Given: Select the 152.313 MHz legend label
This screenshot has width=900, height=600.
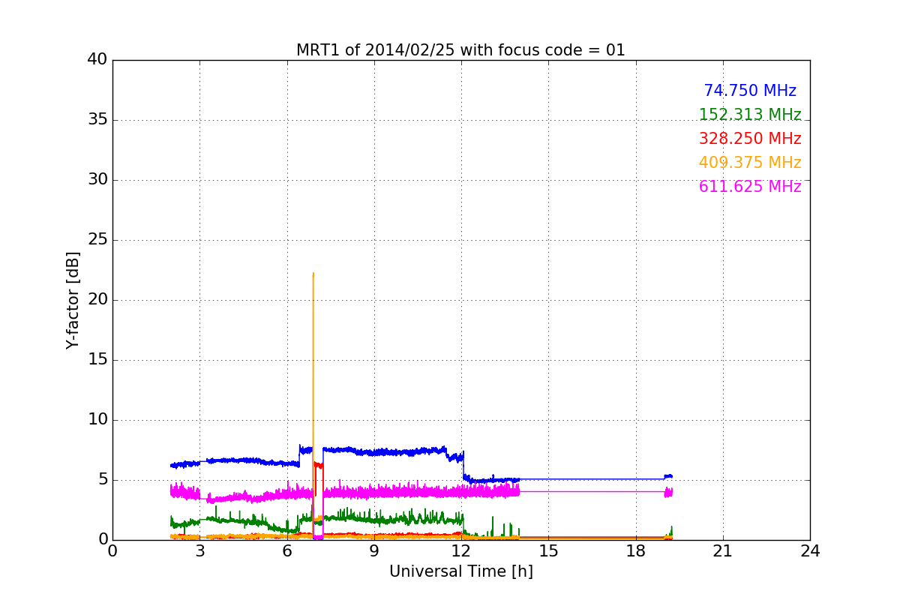Looking at the screenshot, I should click(x=750, y=115).
